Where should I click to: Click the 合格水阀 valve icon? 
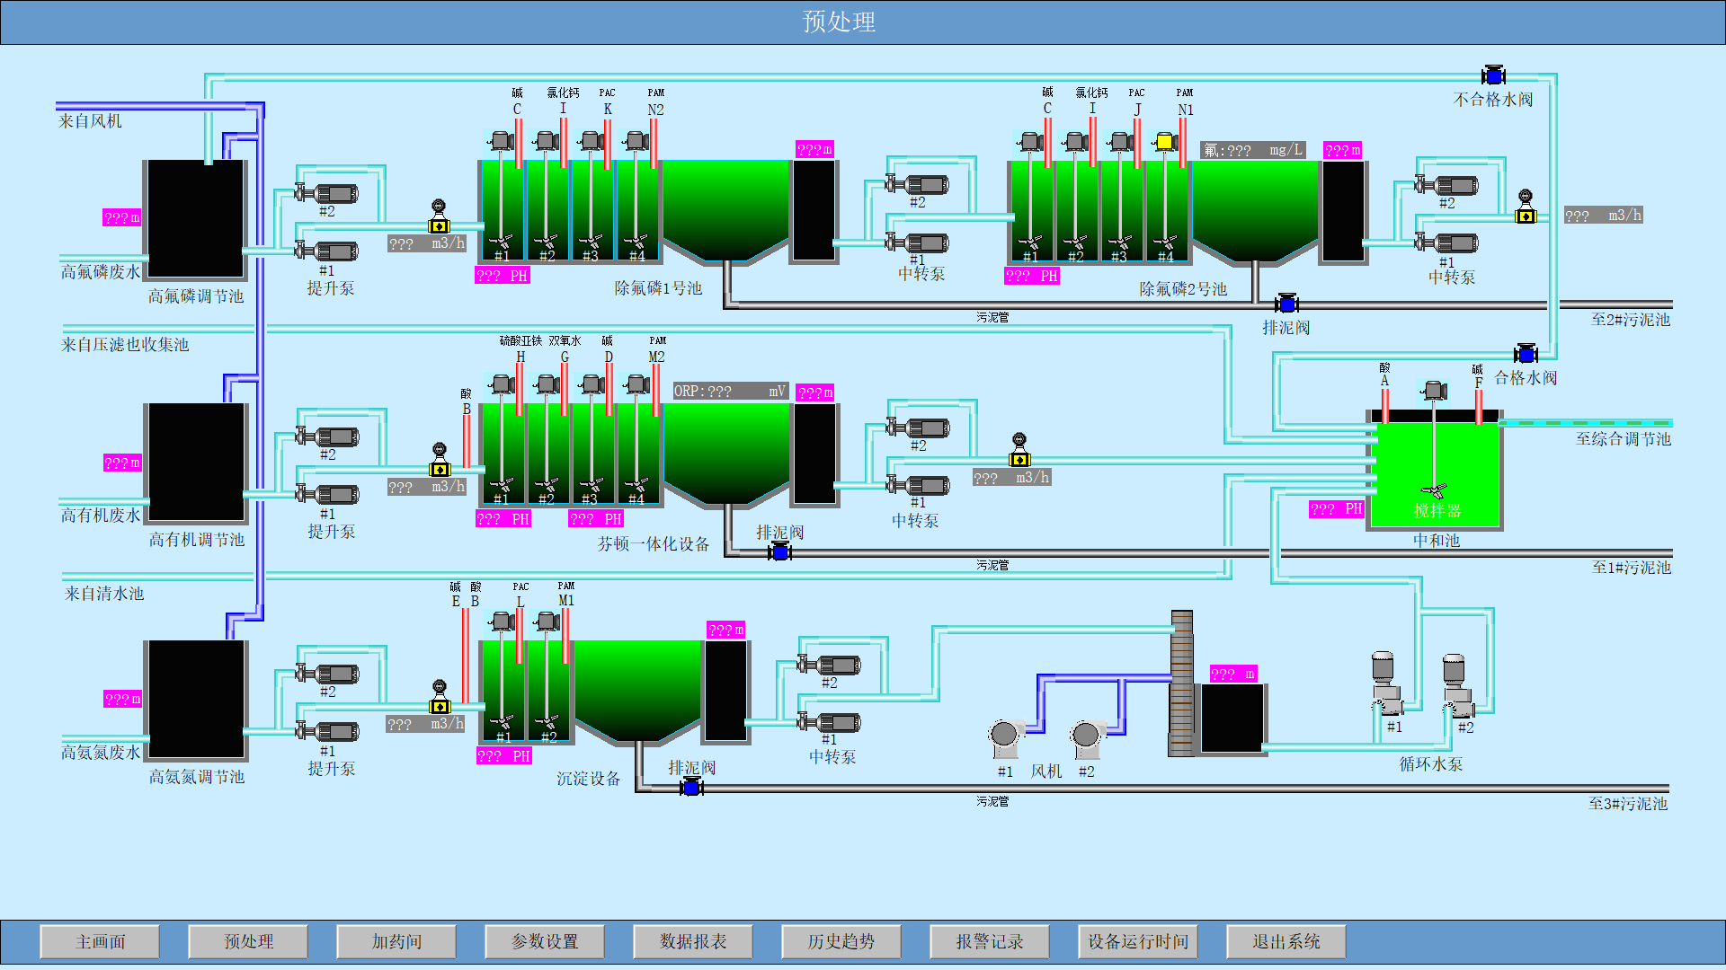(1526, 354)
